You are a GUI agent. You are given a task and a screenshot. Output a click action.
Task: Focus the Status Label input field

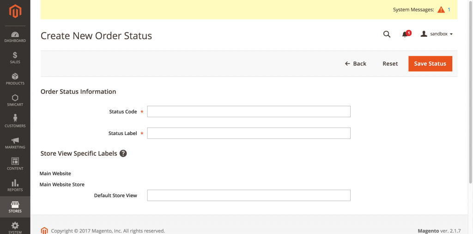click(249, 133)
